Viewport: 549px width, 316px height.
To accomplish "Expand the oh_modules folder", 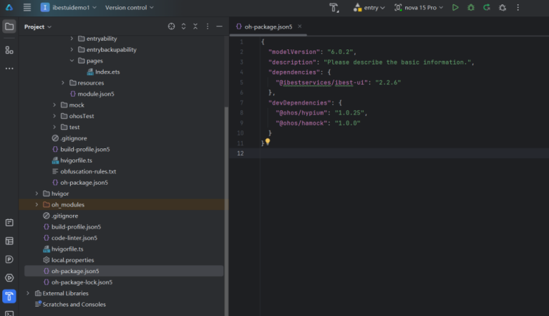I will [37, 205].
